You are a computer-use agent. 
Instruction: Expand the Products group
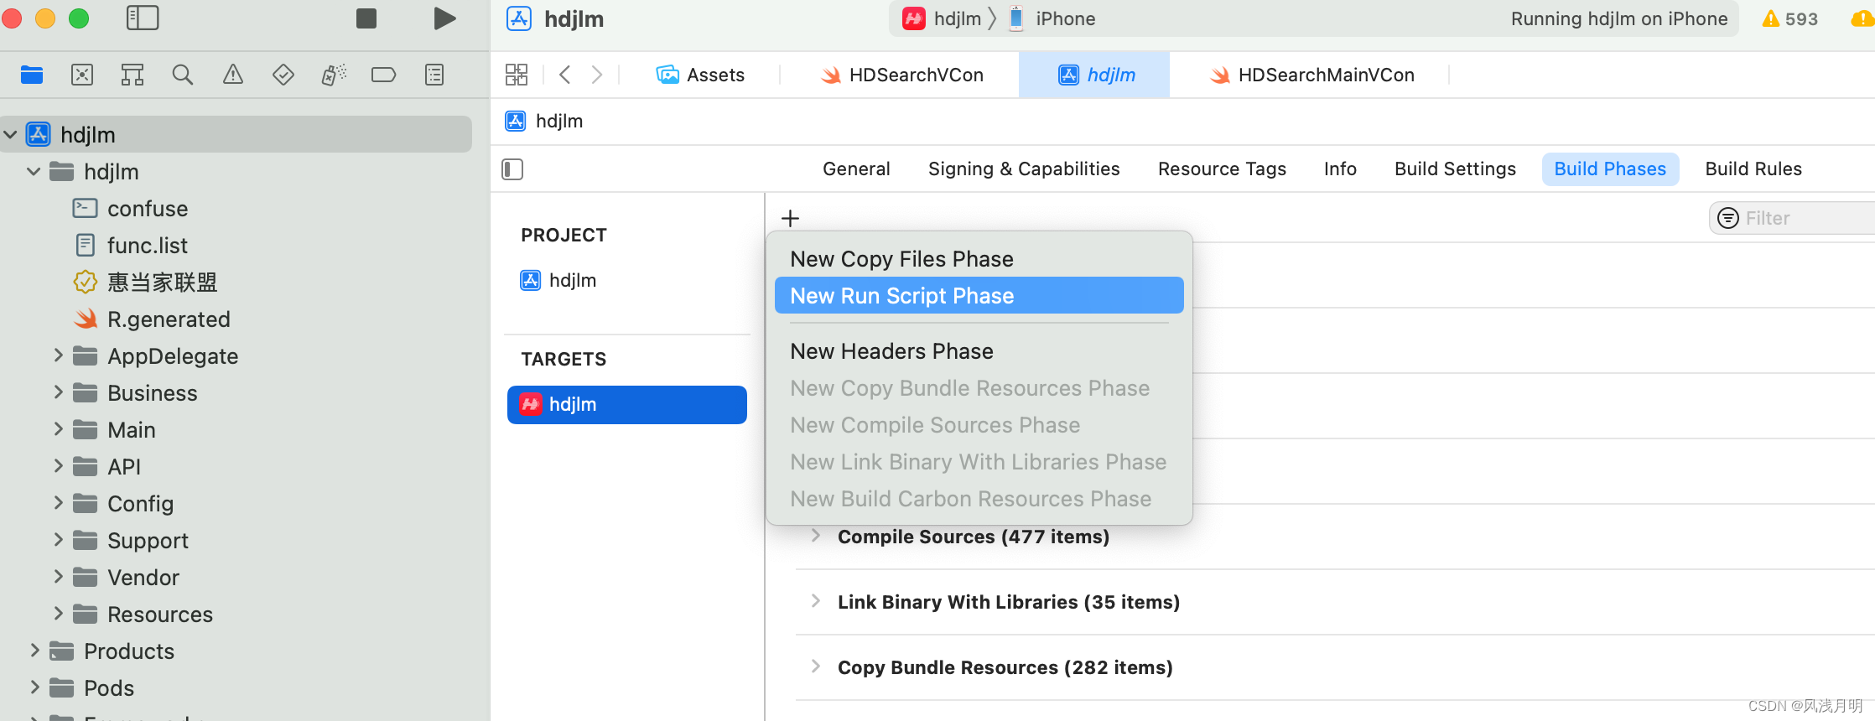(34, 651)
